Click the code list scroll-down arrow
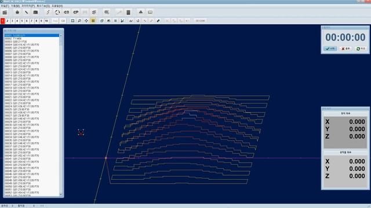Viewport: 371px width, 208px height. coord(61,195)
